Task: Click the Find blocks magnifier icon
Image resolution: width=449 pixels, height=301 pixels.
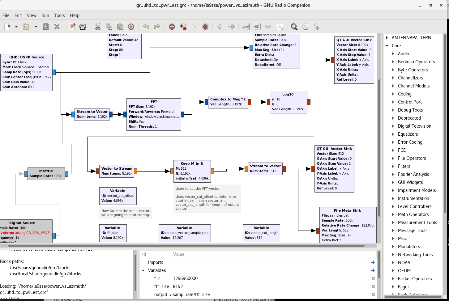Action: 294,27
